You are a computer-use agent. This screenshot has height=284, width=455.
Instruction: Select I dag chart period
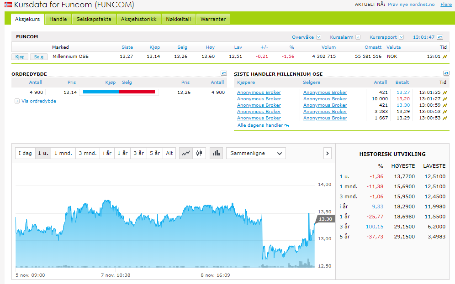tap(25, 153)
